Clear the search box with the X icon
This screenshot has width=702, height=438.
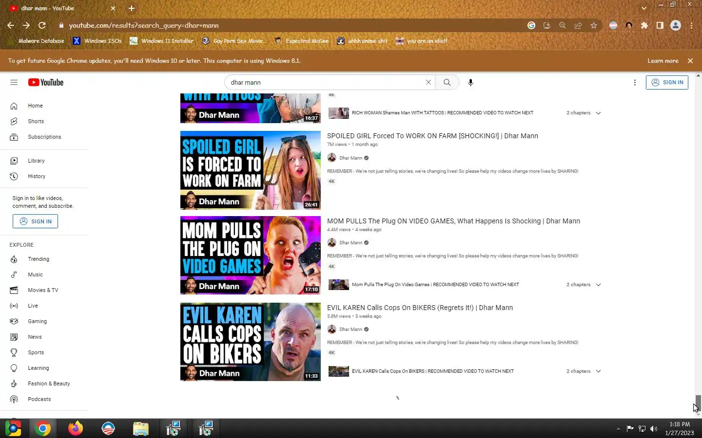[429, 82]
